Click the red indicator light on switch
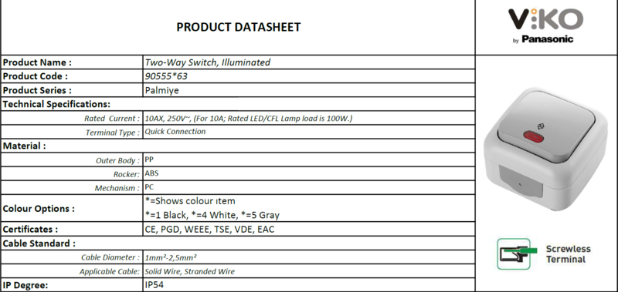Screen dimensions: 618x292 533,136
